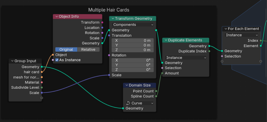The width and height of the screenshot is (267, 122).
Task: Click the Group Input Scale output socket
Action: tap(42, 93)
